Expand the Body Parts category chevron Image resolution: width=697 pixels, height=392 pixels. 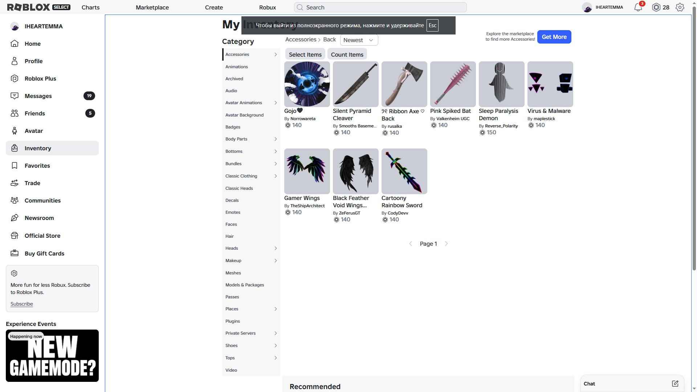tap(276, 139)
